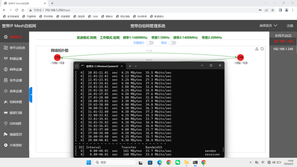
Task: Collapse sidebar with the blue arrow handle
Action: coord(31,95)
